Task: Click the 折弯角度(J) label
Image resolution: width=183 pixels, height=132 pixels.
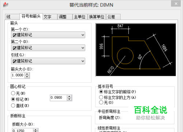Action: tap(110, 118)
